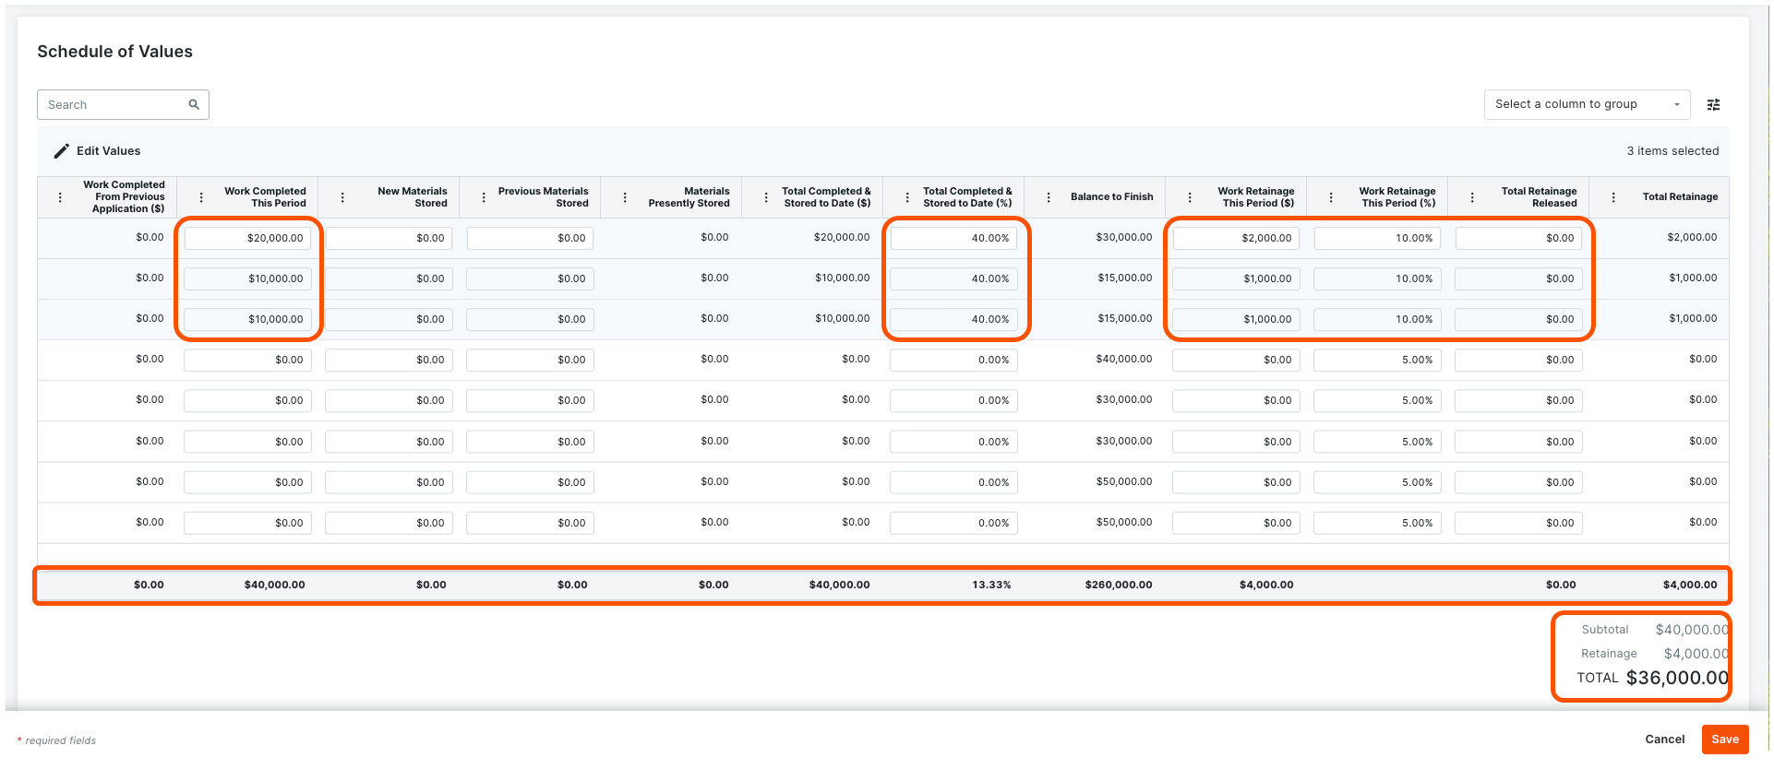Edit the $20,000.00 Work Completed This Period field

247,238
